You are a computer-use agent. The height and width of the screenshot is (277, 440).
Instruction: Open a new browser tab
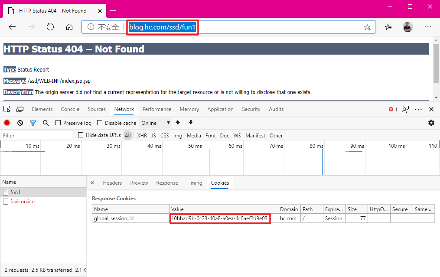(113, 11)
